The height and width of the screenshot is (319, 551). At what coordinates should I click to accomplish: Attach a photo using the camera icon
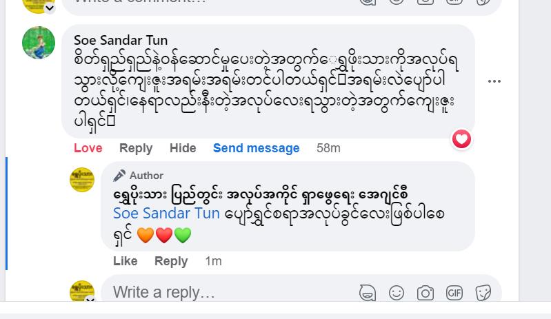click(x=425, y=293)
